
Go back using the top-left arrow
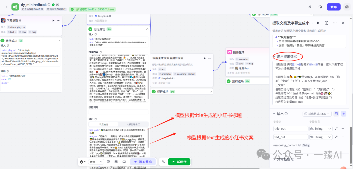tap(7, 7)
